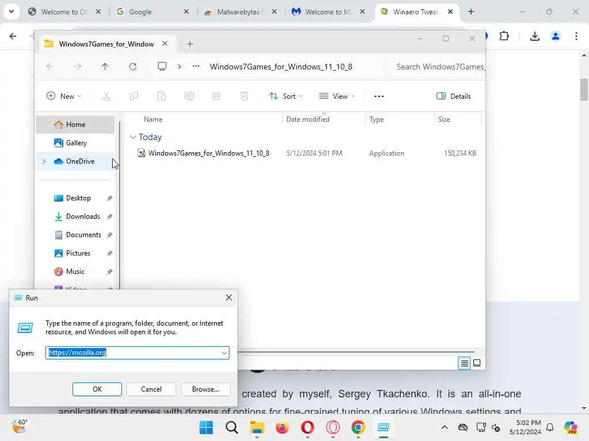589x441 pixels.
Task: Open the See more ellipsis in Explorer toolbar
Action: 379,96
